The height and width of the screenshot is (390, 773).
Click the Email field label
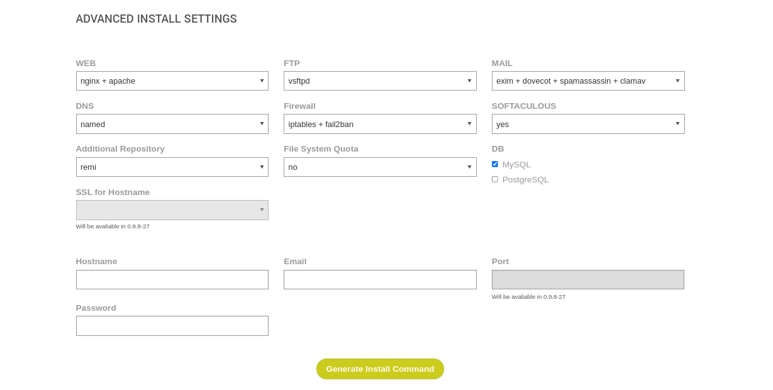click(295, 261)
